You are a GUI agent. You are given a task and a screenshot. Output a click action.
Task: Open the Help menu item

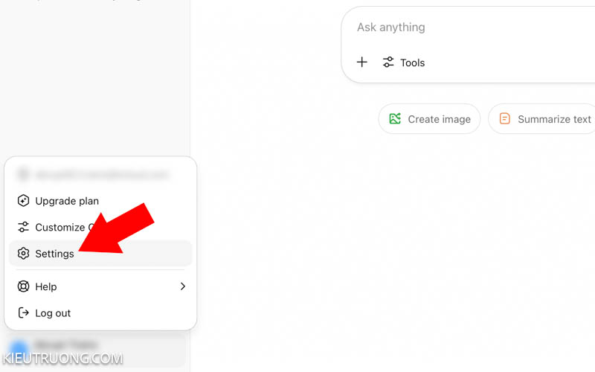coord(46,286)
